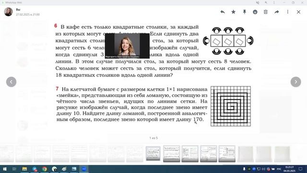This screenshot has height=173, width=307.
Task: Open the third highlighted thumbnail in the strip
Action: pos(190,154)
